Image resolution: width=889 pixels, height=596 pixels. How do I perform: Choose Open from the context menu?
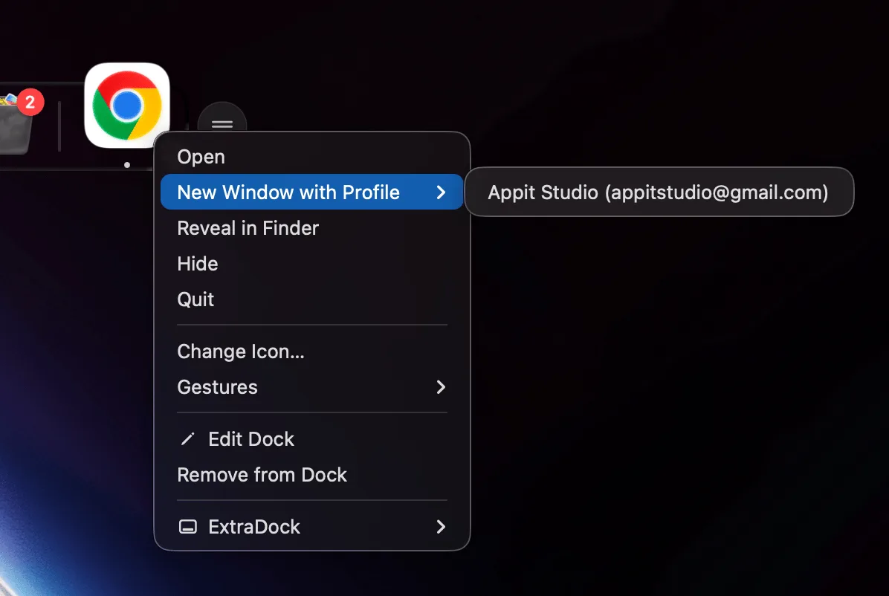(x=312, y=157)
